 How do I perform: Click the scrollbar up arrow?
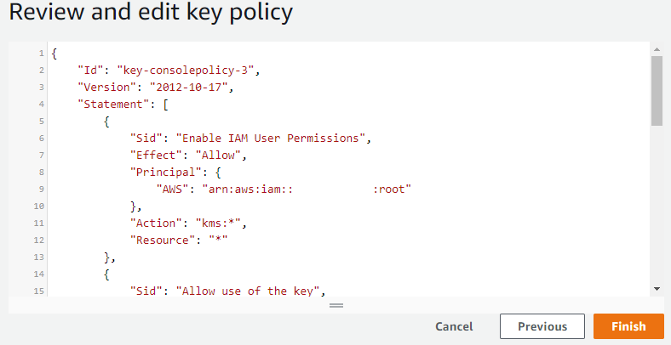[x=657, y=49]
